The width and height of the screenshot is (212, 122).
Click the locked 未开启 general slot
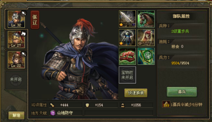[16, 80]
